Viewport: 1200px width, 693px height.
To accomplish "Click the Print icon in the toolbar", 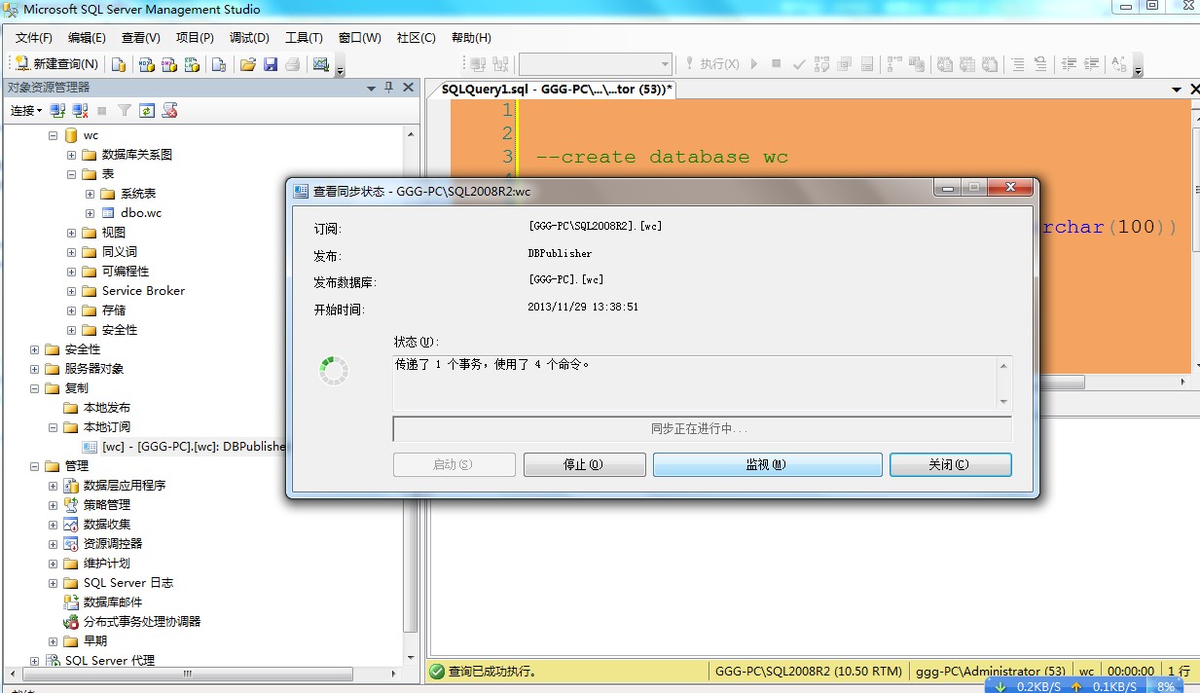I will [293, 64].
